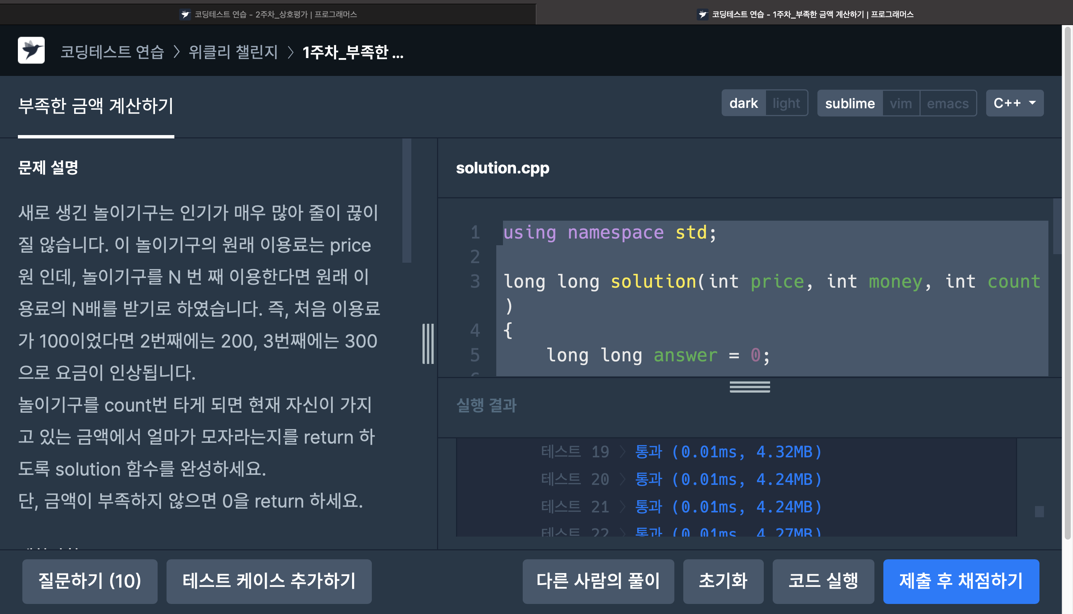Click the Programmers bird logo icon
1073x614 pixels.
(31, 51)
